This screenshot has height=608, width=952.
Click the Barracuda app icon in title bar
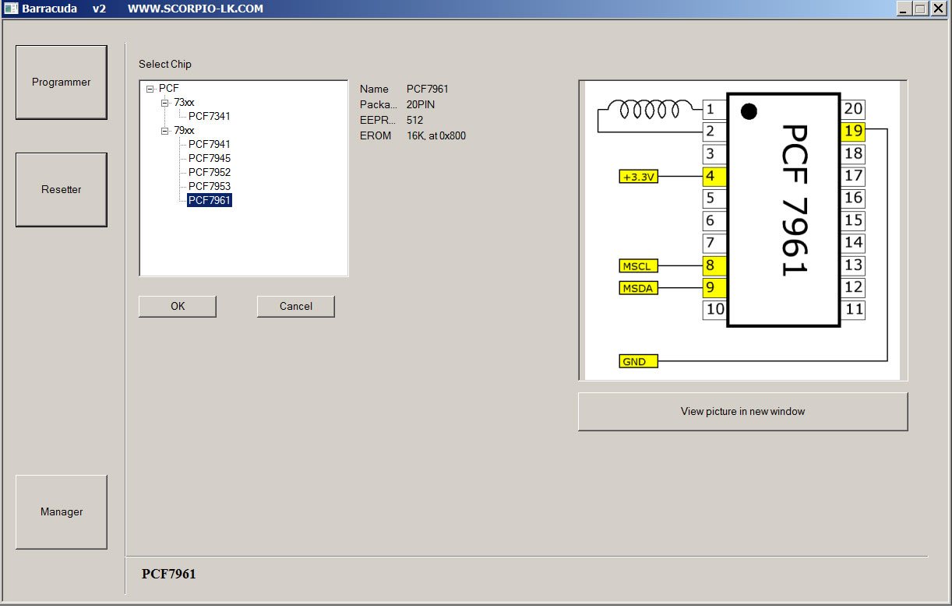coord(10,9)
